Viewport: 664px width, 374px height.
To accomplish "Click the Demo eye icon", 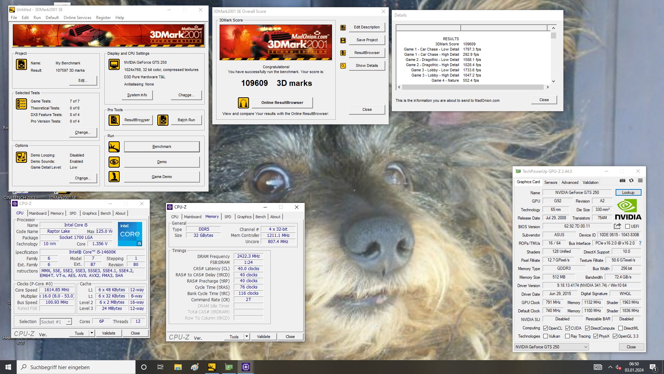I will coord(114,162).
